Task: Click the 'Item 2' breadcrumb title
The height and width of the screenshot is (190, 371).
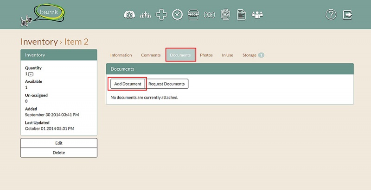Action: (x=76, y=42)
